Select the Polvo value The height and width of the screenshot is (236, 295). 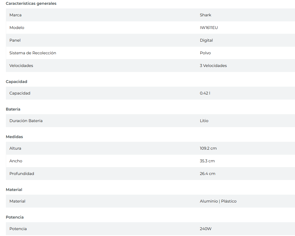click(x=205, y=53)
